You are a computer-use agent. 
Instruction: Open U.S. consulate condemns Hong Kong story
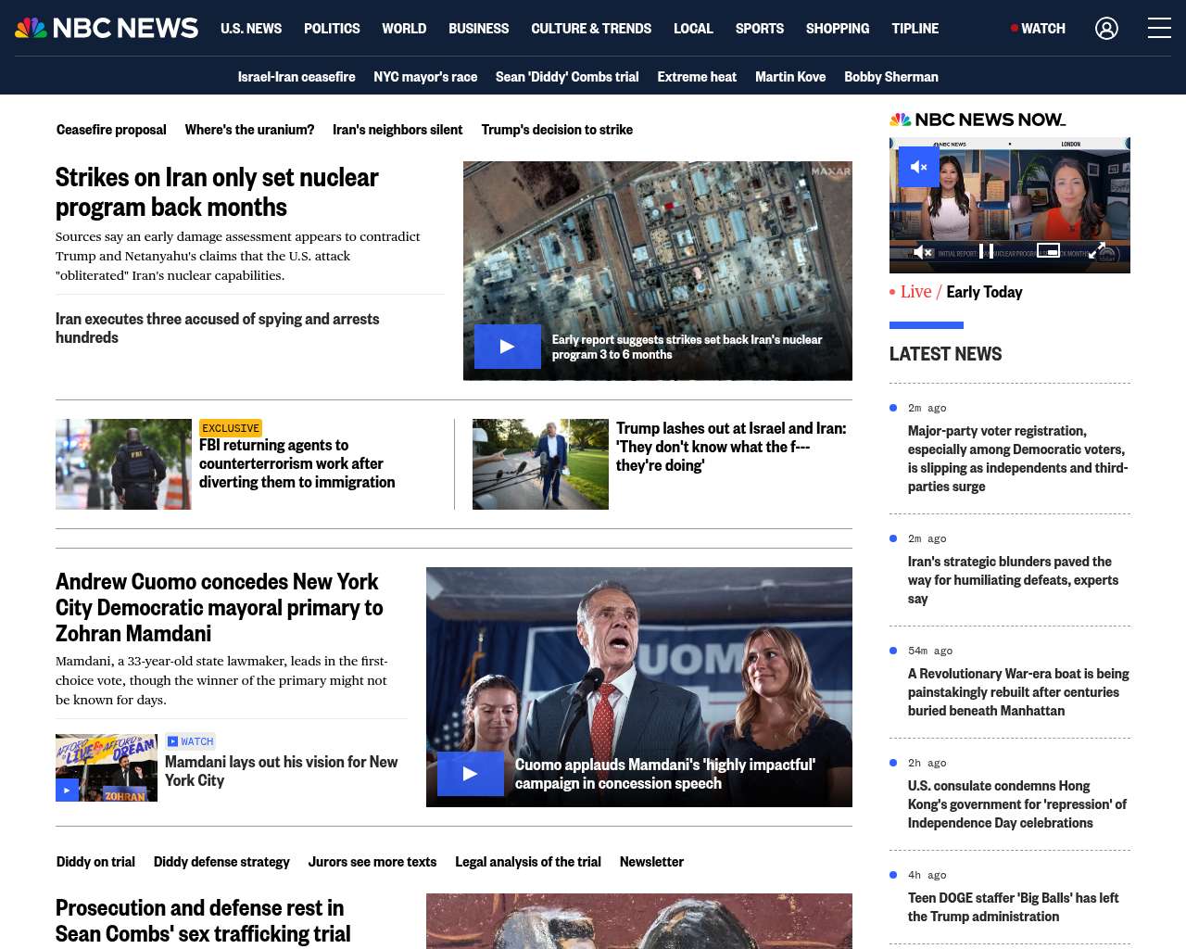1017,804
